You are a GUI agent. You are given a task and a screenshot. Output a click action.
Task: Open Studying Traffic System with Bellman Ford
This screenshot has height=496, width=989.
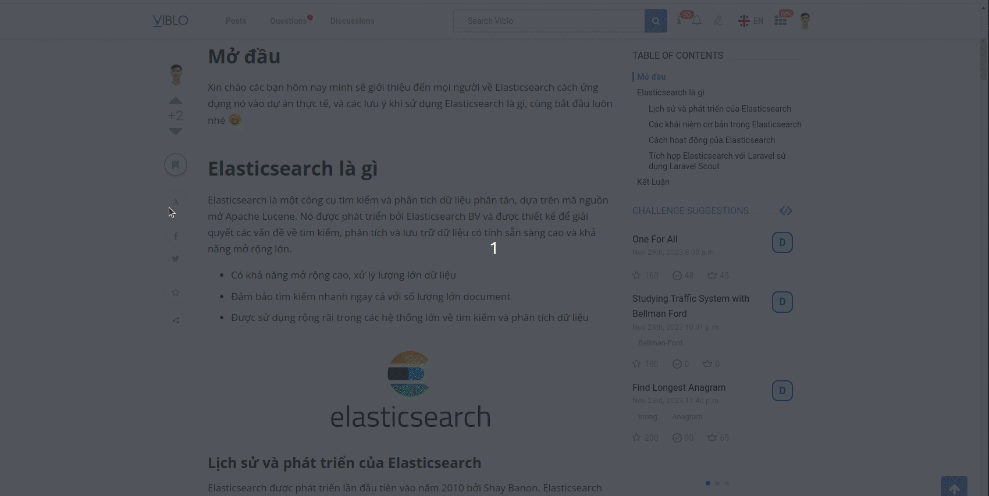point(691,306)
